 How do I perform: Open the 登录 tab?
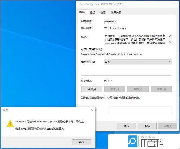click(92, 12)
